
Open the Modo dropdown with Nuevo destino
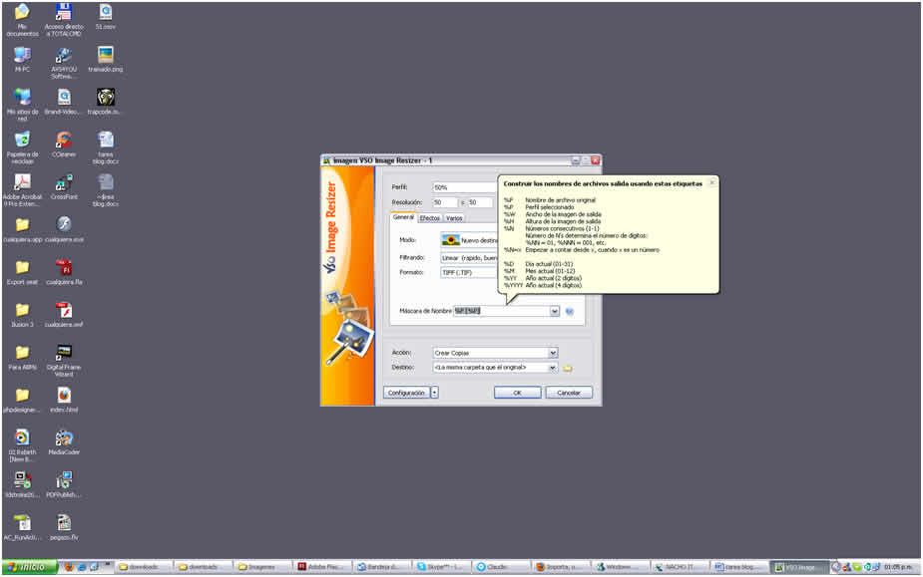tap(469, 240)
